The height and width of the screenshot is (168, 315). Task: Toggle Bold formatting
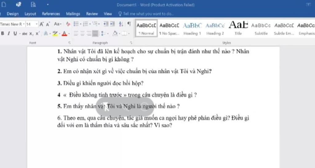pos(2,33)
